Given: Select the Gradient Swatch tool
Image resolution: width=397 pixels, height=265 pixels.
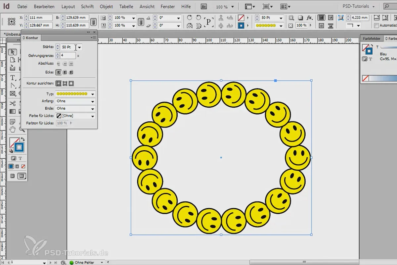Looking at the screenshot, I should [x=13, y=112].
